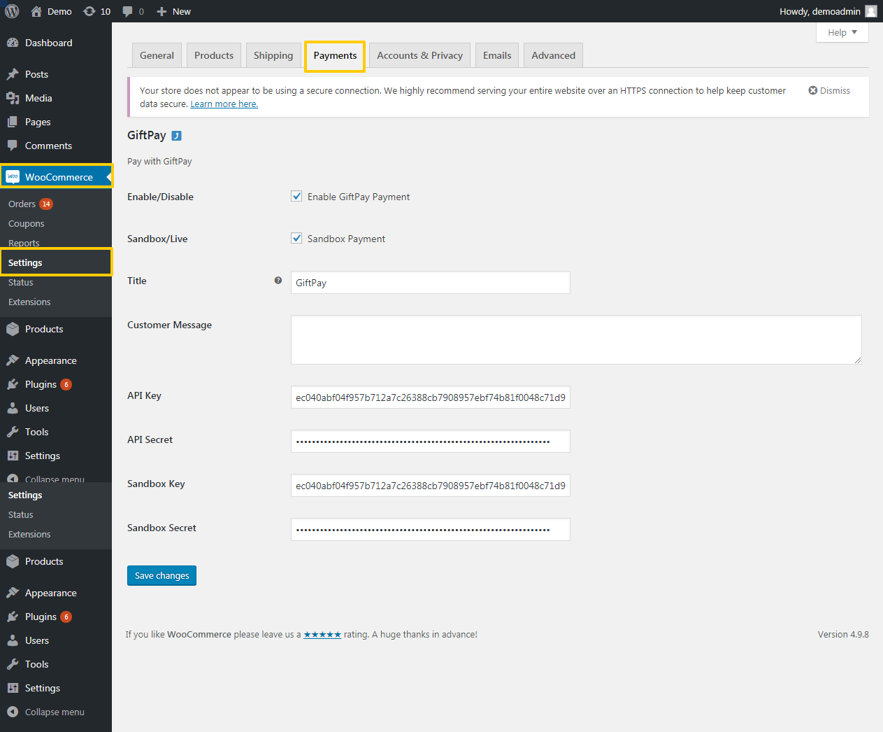Click the 'Enable/Disable' row label
Image resolution: width=883 pixels, height=732 pixels.
[x=160, y=197]
